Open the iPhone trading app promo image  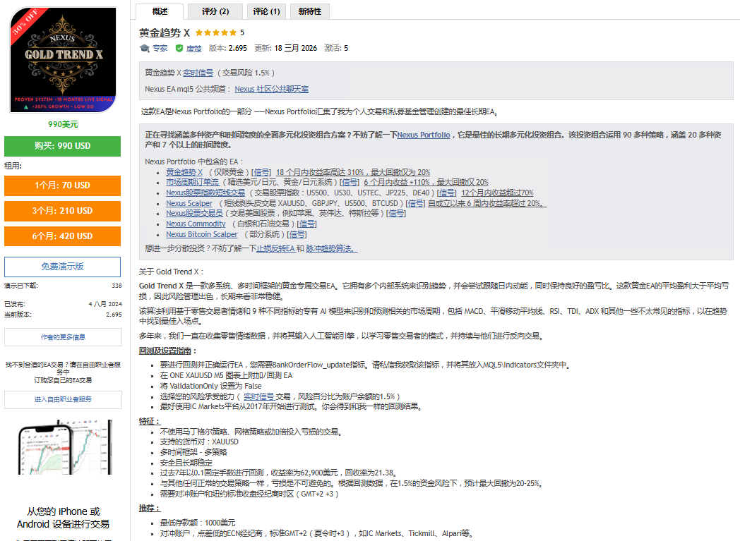(x=65, y=446)
